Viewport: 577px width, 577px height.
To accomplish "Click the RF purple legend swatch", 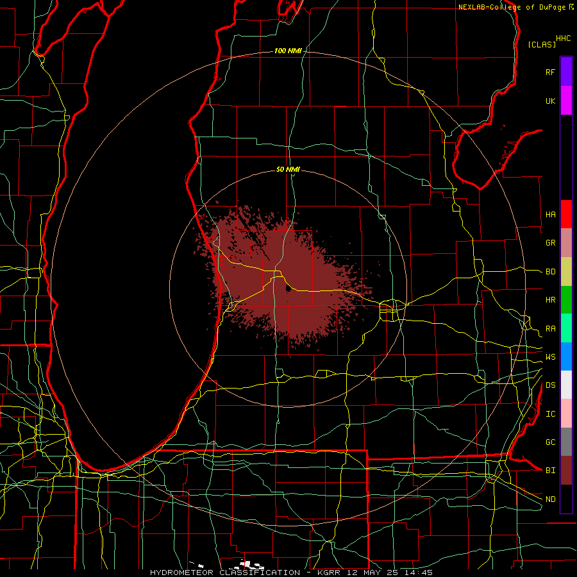I will [566, 72].
